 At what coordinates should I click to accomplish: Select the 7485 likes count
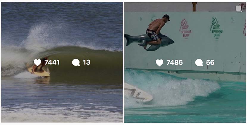(x=175, y=63)
